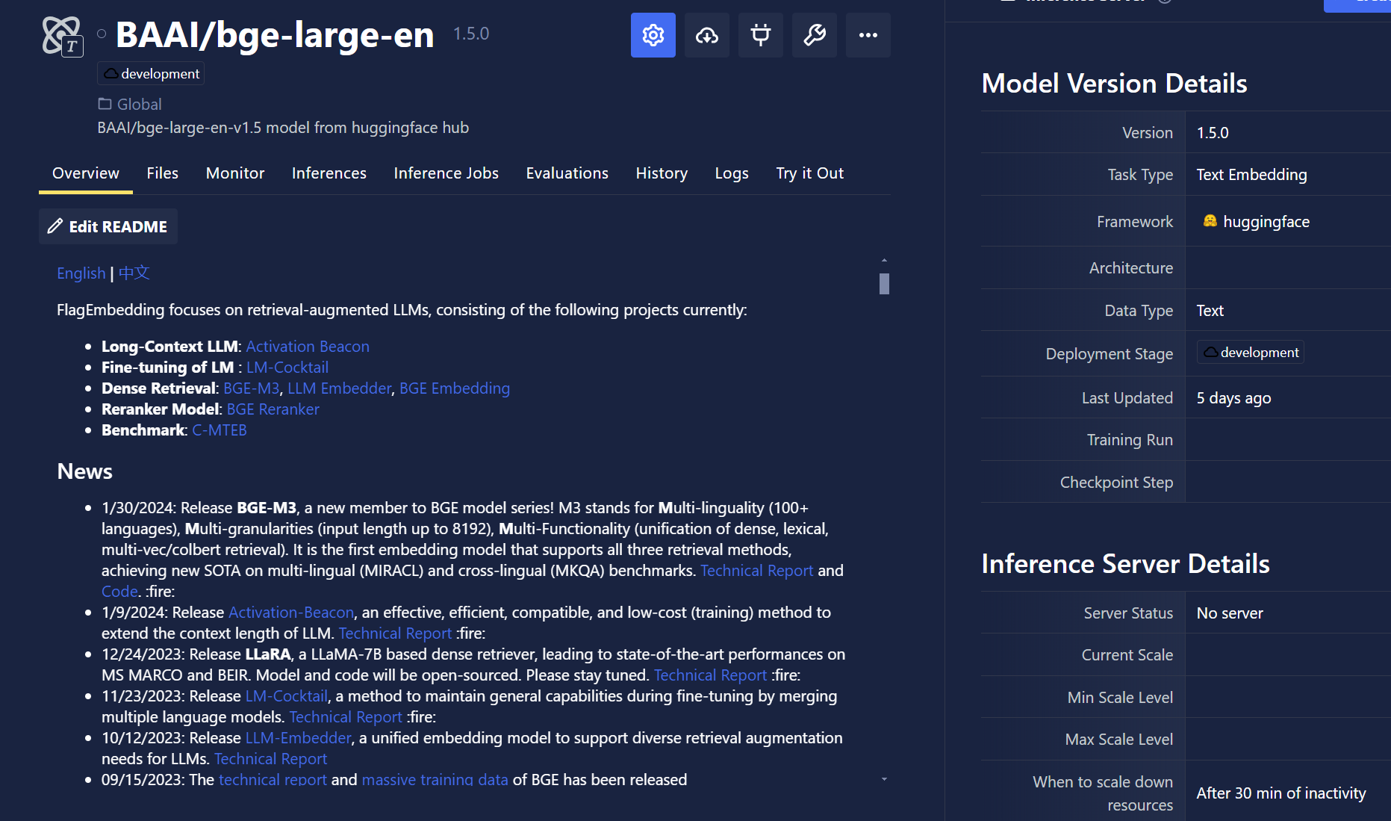1391x821 pixels.
Task: Click the development badge in Deployment Stage row
Action: [1251, 353]
